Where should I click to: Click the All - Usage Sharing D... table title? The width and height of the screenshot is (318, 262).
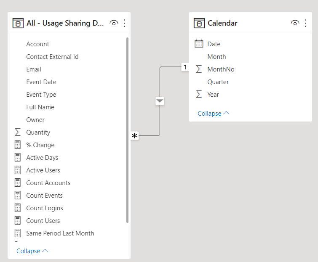(65, 23)
